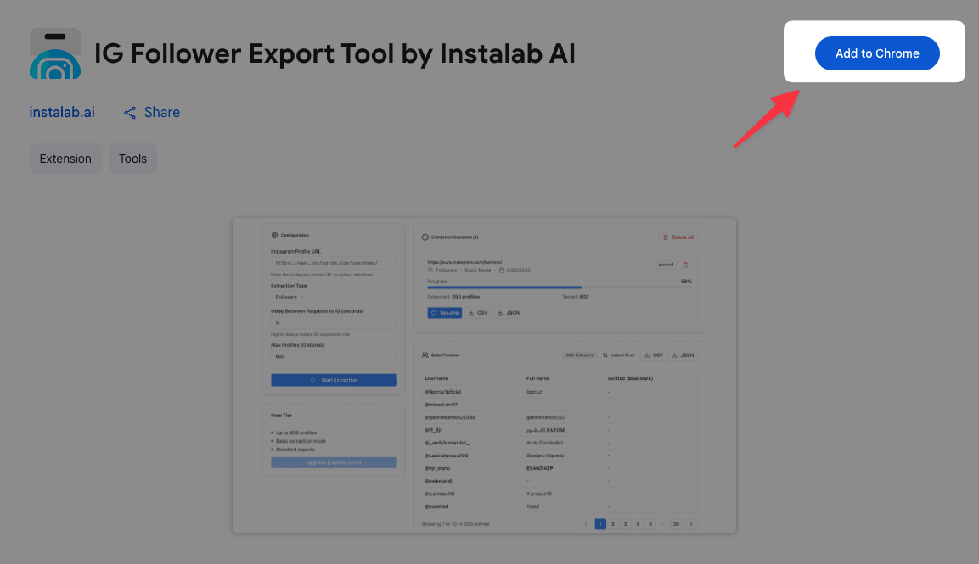Click the Add to Chrome button
Image resolution: width=979 pixels, height=564 pixels.
[x=877, y=53]
